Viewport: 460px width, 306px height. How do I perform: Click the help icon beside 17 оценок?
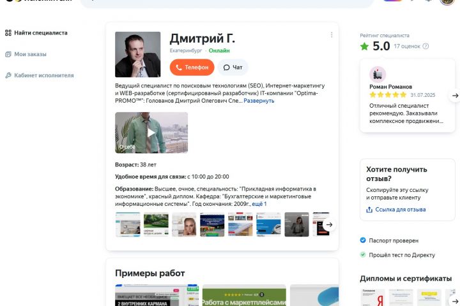tap(426, 46)
